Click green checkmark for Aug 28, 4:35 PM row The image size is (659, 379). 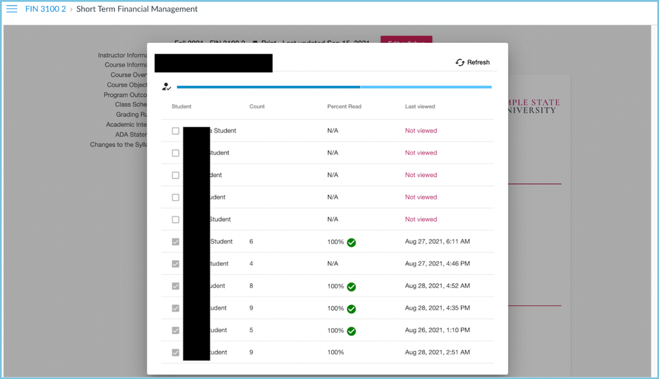click(x=352, y=309)
